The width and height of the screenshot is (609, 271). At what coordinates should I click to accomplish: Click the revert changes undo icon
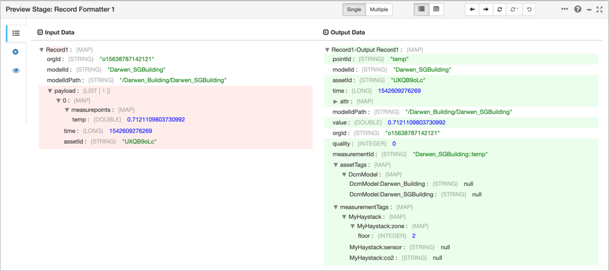(x=529, y=10)
